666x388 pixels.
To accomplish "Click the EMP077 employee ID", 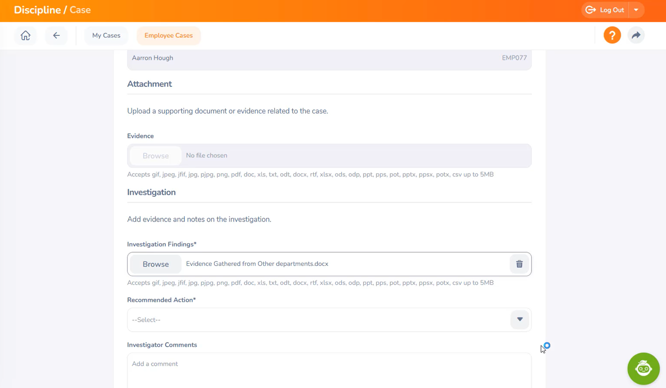I will [x=514, y=58].
